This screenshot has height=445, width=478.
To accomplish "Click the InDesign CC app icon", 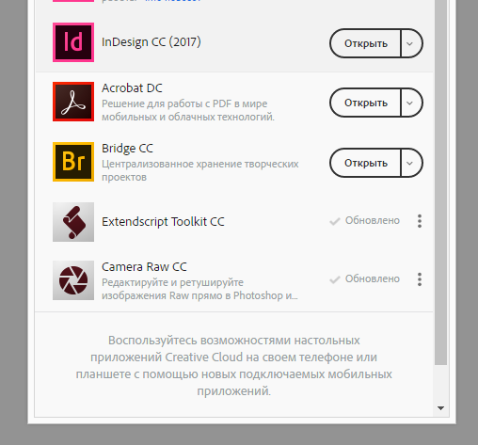I will 73,42.
